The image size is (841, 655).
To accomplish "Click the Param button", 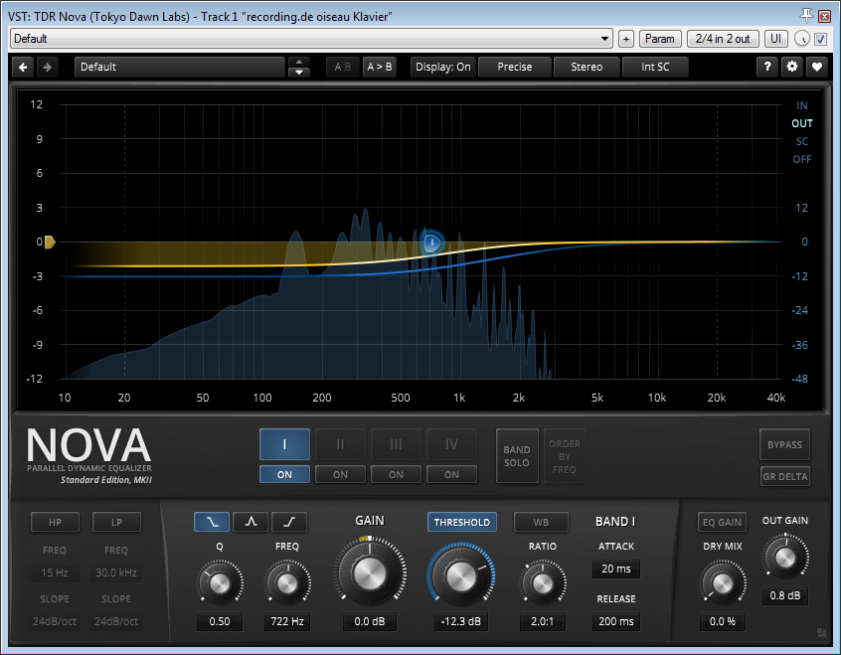I will coord(660,39).
